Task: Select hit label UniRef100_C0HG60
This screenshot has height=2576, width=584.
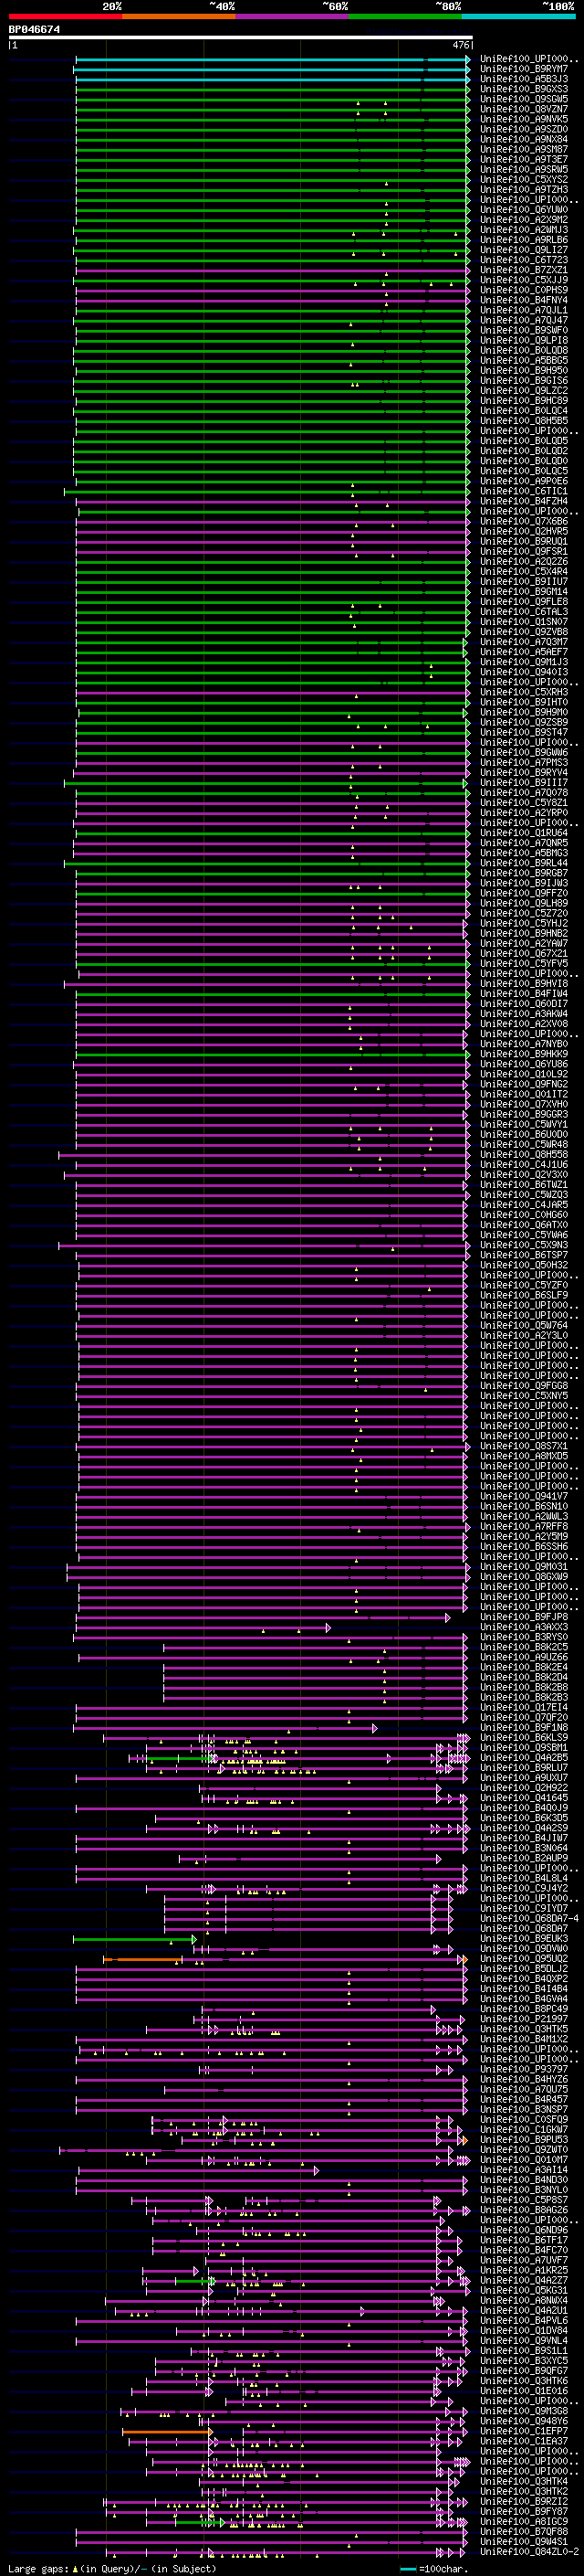Action: (x=524, y=1215)
